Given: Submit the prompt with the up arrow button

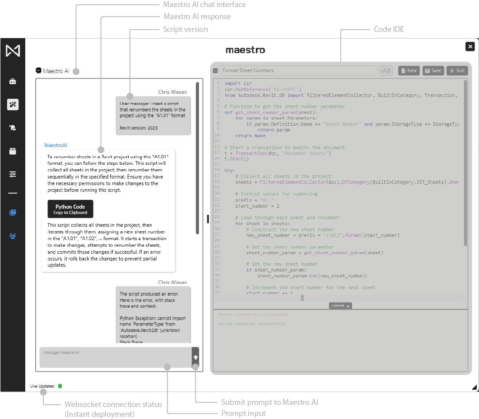Looking at the screenshot, I should 195,357.
